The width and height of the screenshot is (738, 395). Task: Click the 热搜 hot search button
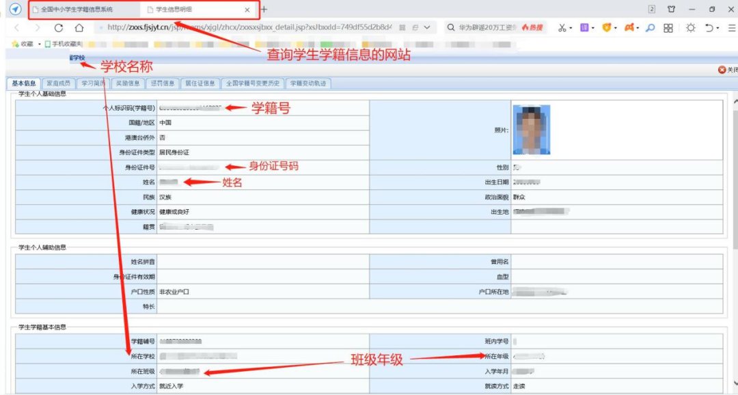coord(532,28)
